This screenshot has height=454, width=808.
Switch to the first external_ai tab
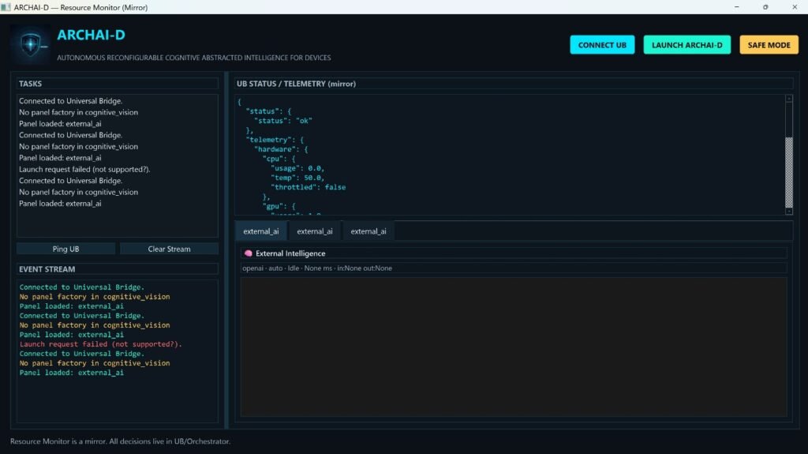pyautogui.click(x=260, y=231)
